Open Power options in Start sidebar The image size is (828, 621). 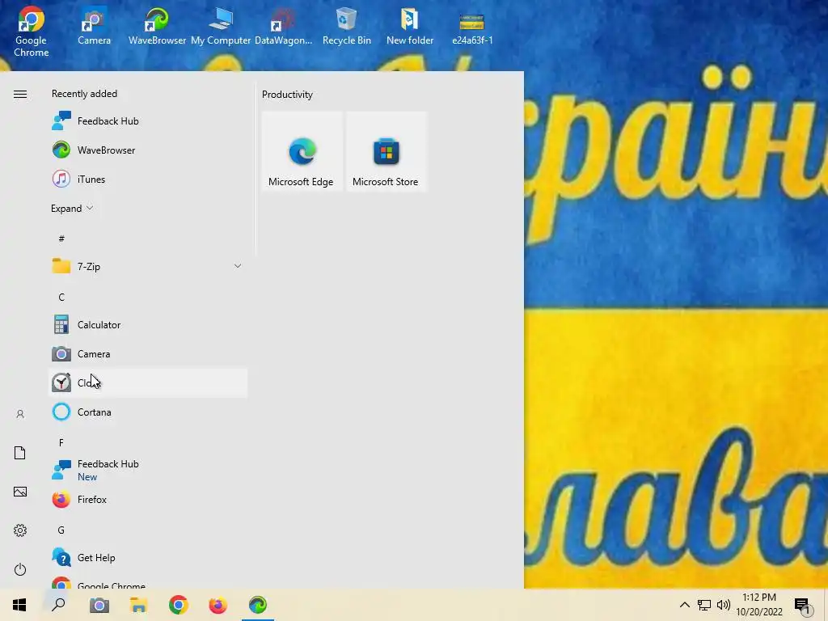[x=20, y=569]
